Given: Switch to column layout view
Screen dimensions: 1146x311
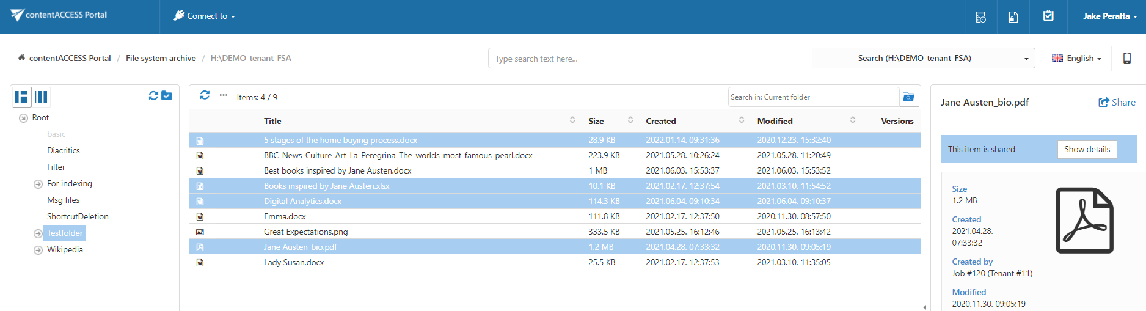Looking at the screenshot, I should [41, 97].
